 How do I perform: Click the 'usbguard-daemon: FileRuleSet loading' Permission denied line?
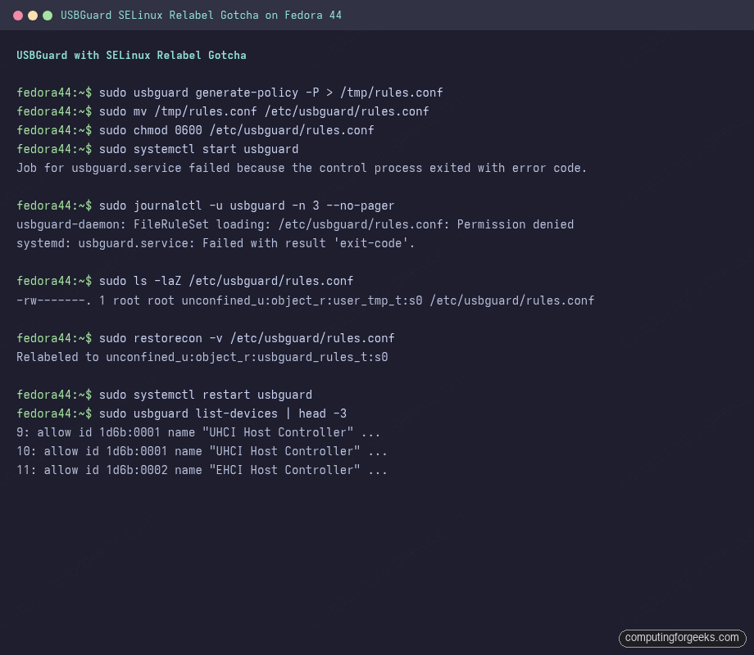(x=295, y=224)
